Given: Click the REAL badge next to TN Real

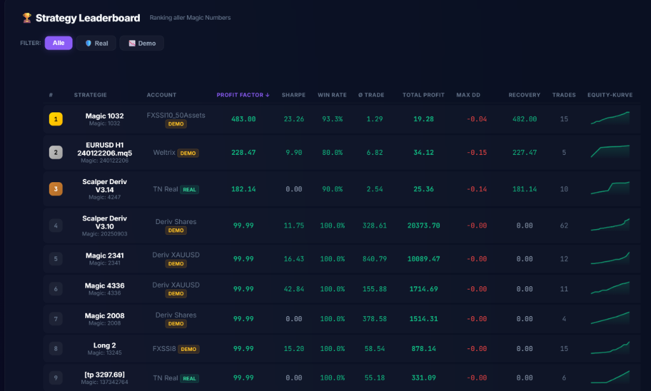Looking at the screenshot, I should coord(189,189).
